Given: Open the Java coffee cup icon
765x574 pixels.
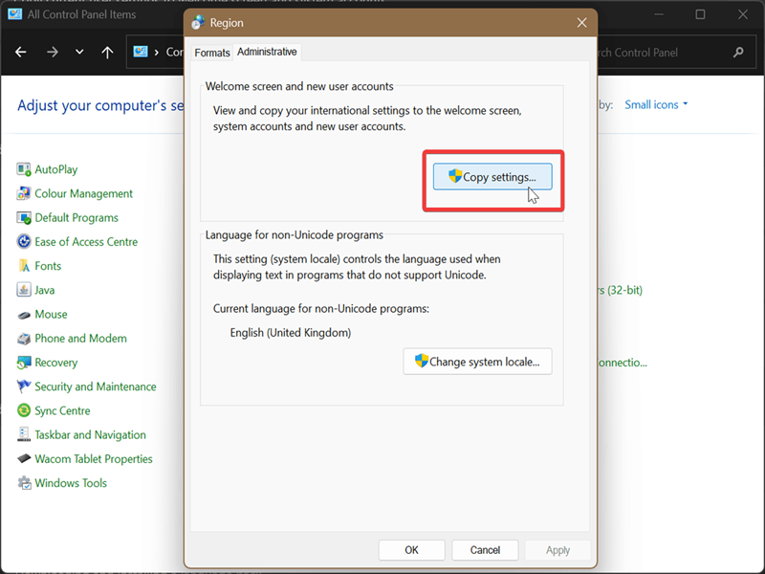Looking at the screenshot, I should point(23,290).
